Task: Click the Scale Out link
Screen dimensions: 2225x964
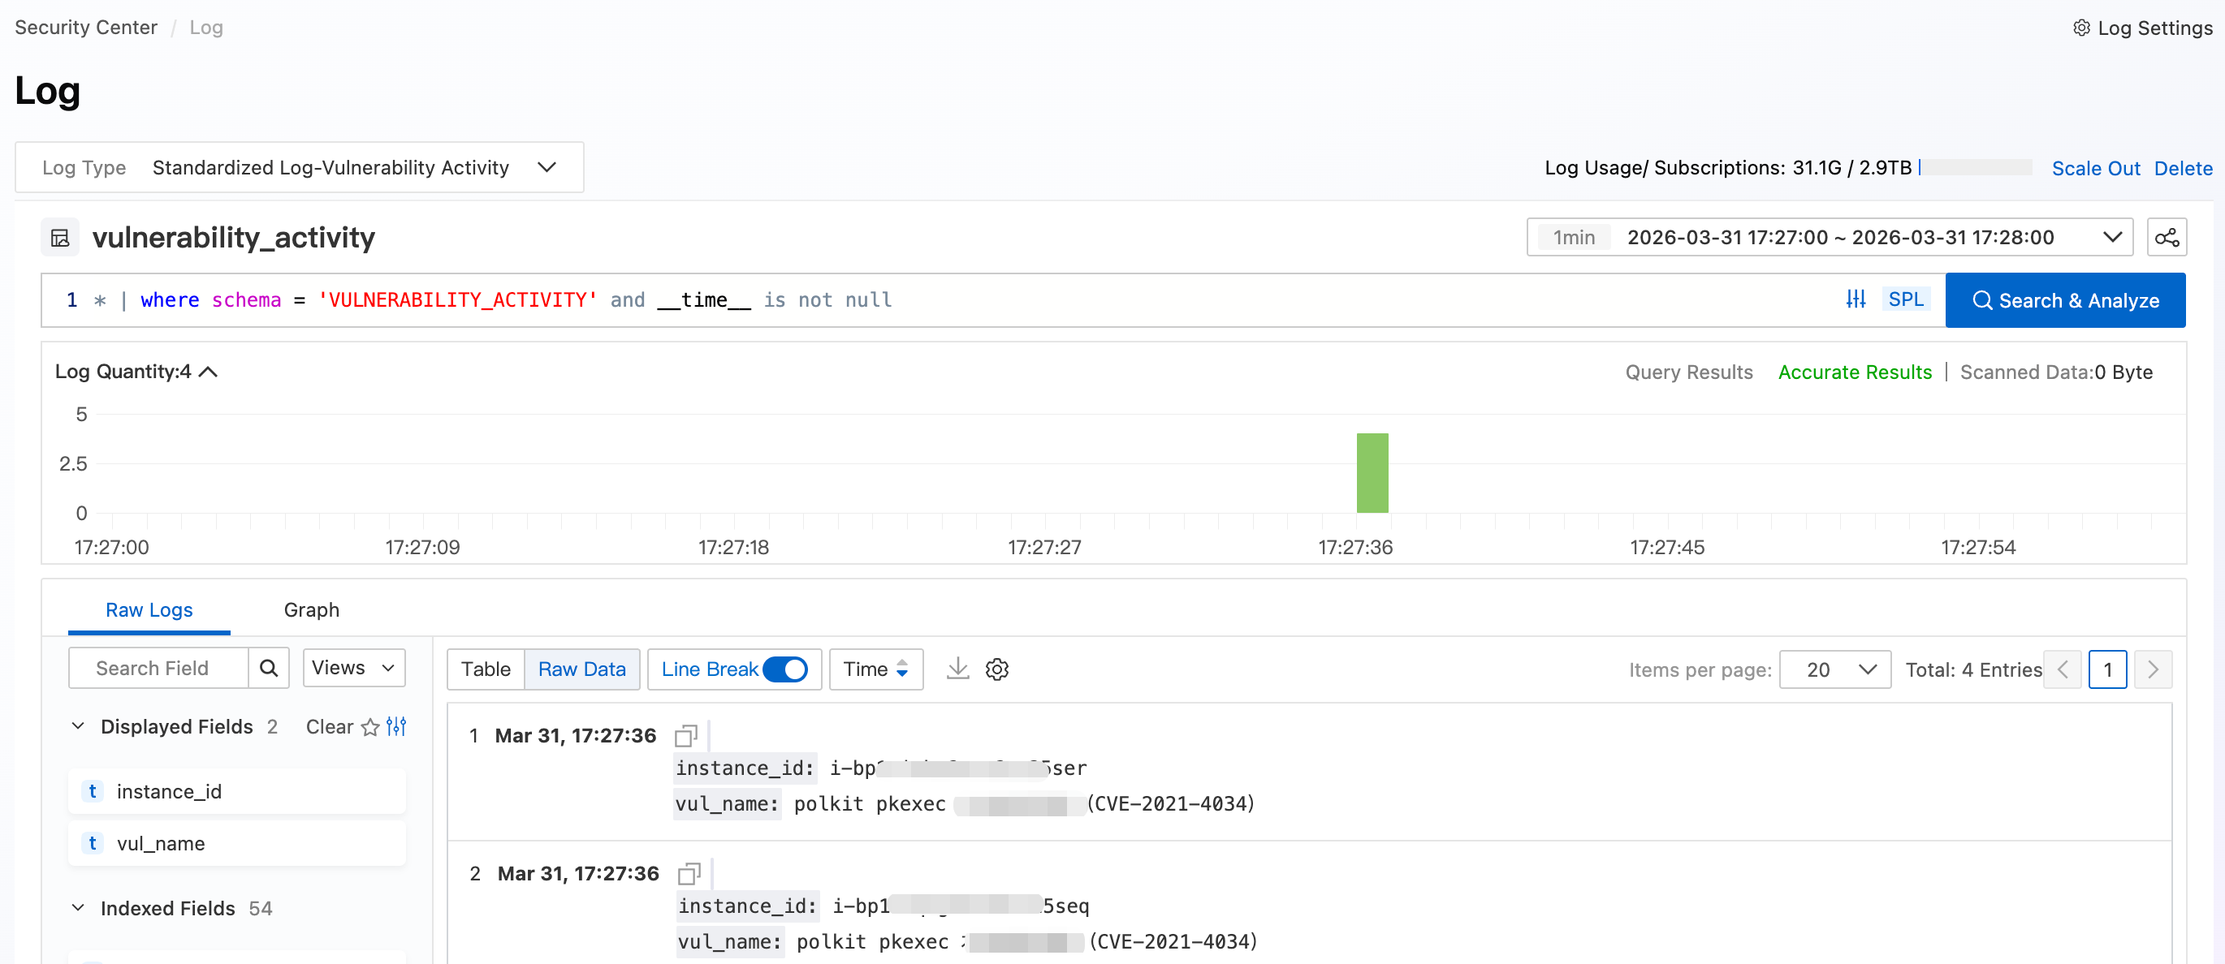Action: 2095,168
